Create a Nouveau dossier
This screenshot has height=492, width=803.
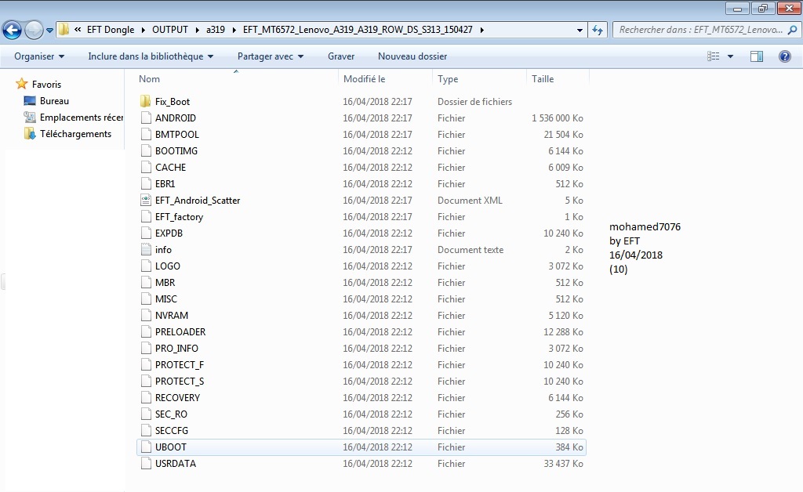[x=412, y=56]
